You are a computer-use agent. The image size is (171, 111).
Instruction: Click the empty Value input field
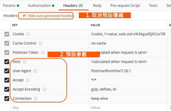[128, 108]
